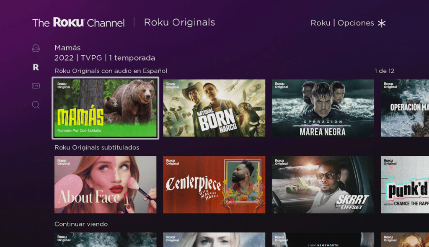
Task: Click the 'Continuar viendo' row heading
Action: 81,224
